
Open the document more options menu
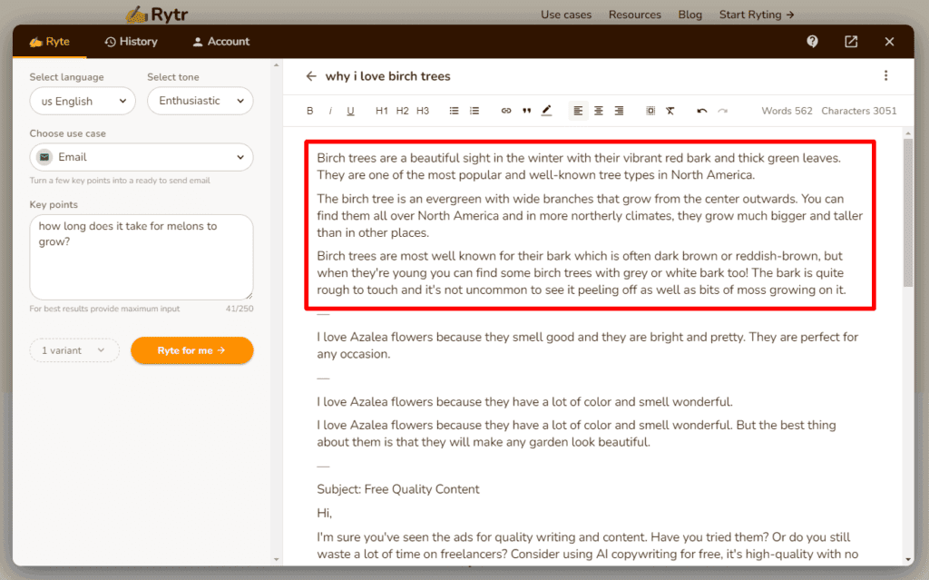885,75
